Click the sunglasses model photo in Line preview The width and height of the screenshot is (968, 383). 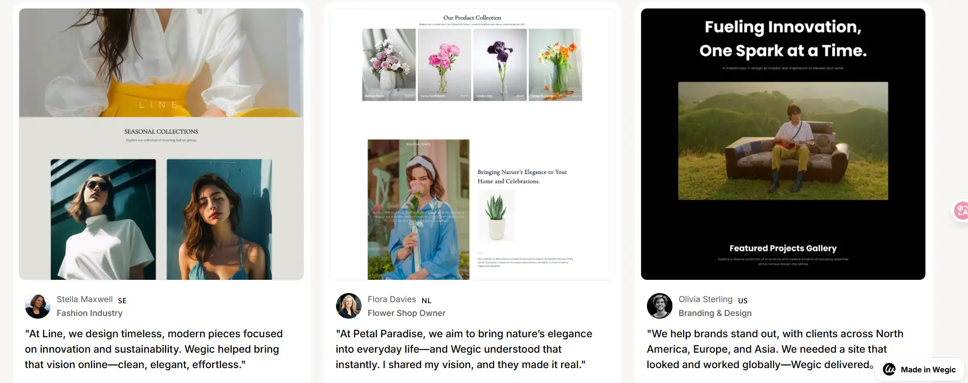pyautogui.click(x=103, y=219)
